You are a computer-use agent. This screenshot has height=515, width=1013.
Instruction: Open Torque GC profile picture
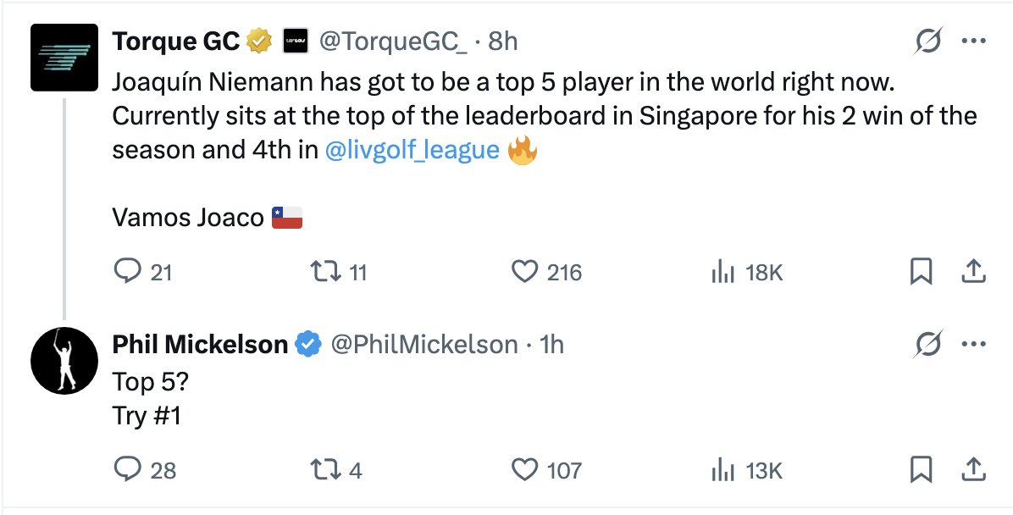64,57
